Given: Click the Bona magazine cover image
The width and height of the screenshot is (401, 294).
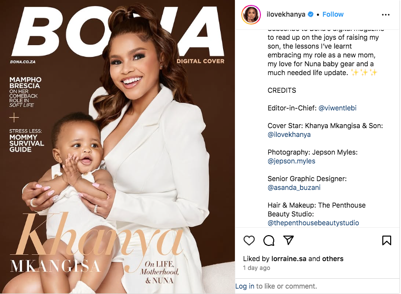Looking at the screenshot, I should coord(117,147).
